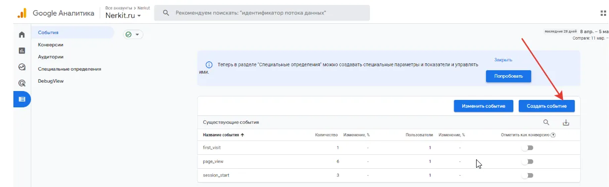
Task: Select the highlighted Configure table icon
Action: click(22, 99)
